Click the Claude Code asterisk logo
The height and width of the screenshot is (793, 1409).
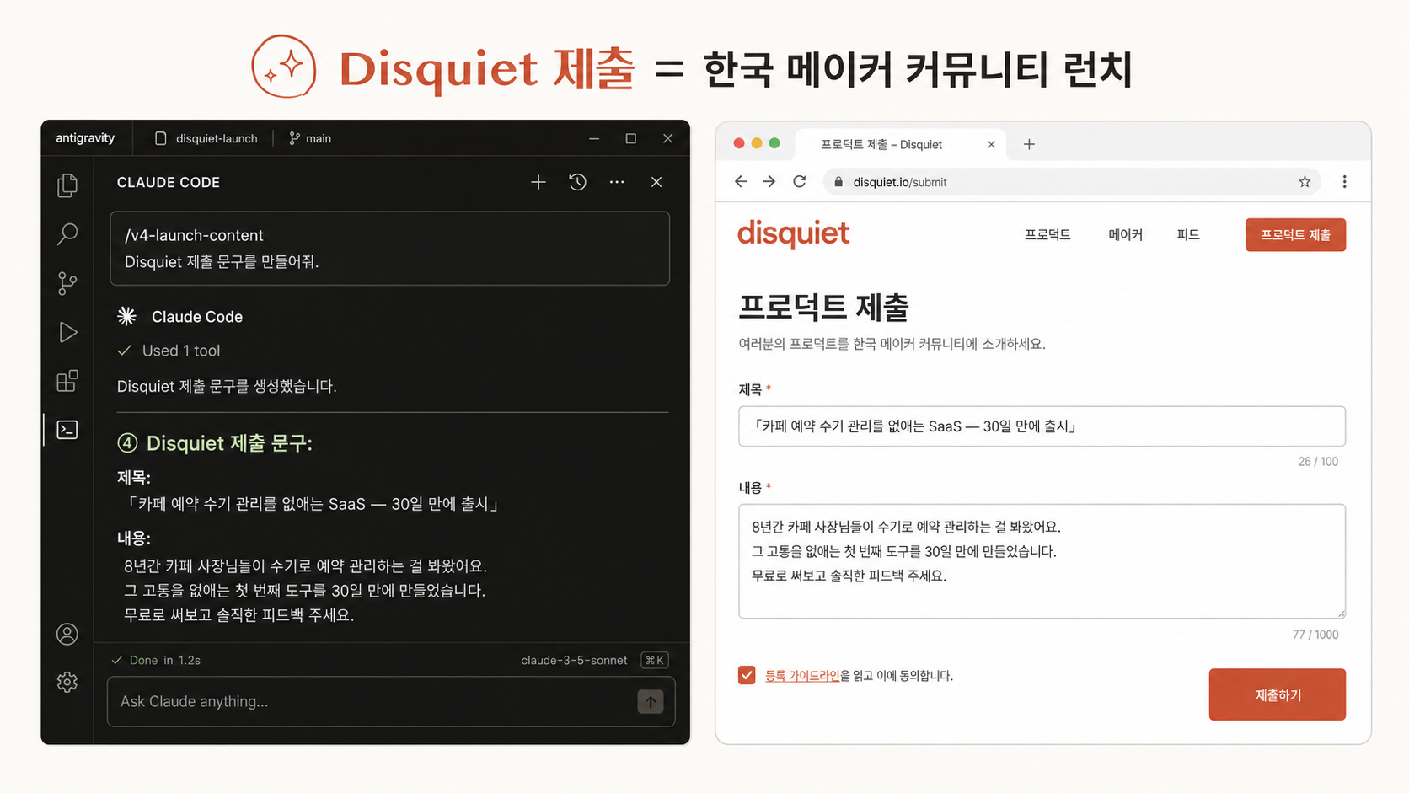coord(126,316)
